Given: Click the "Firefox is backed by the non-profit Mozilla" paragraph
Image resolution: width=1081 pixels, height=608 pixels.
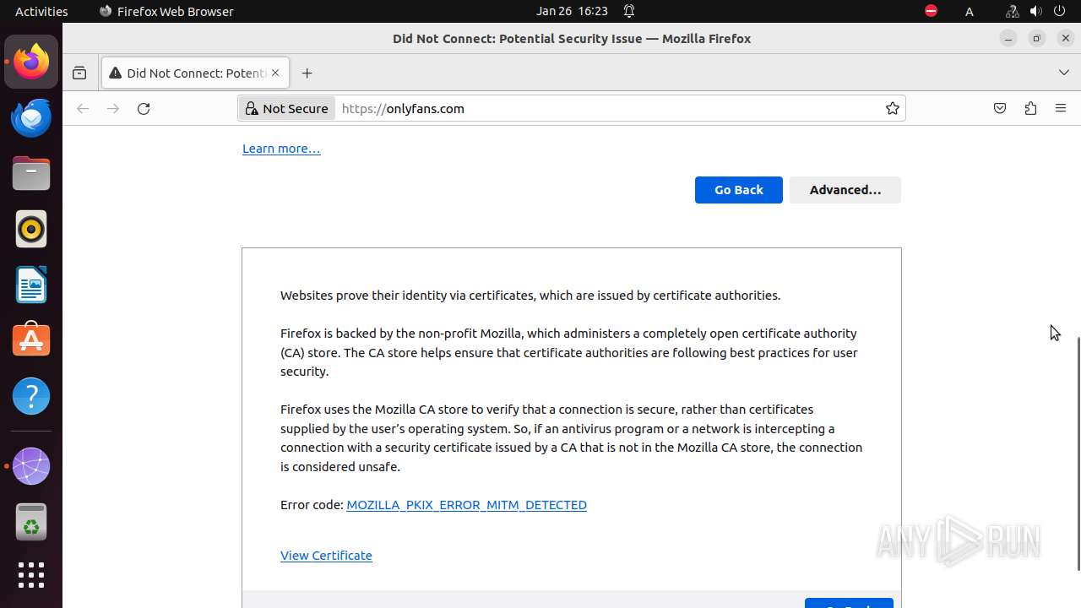Looking at the screenshot, I should pos(569,352).
